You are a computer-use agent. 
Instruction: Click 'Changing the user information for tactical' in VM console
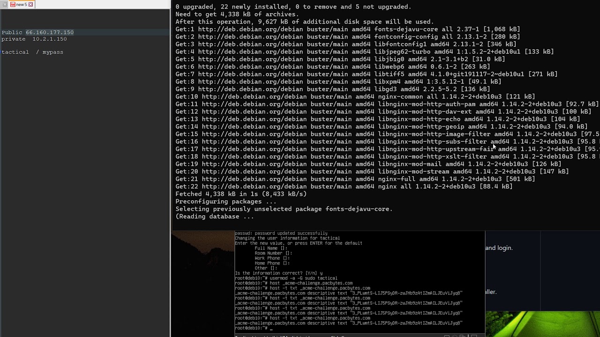coord(287,238)
